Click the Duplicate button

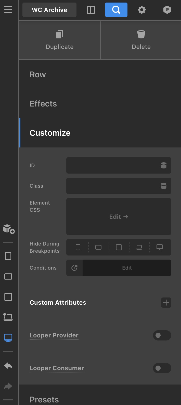pos(60,40)
